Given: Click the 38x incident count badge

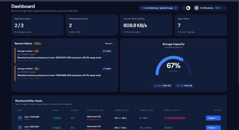Looking at the screenshot, I should click(x=36, y=69).
